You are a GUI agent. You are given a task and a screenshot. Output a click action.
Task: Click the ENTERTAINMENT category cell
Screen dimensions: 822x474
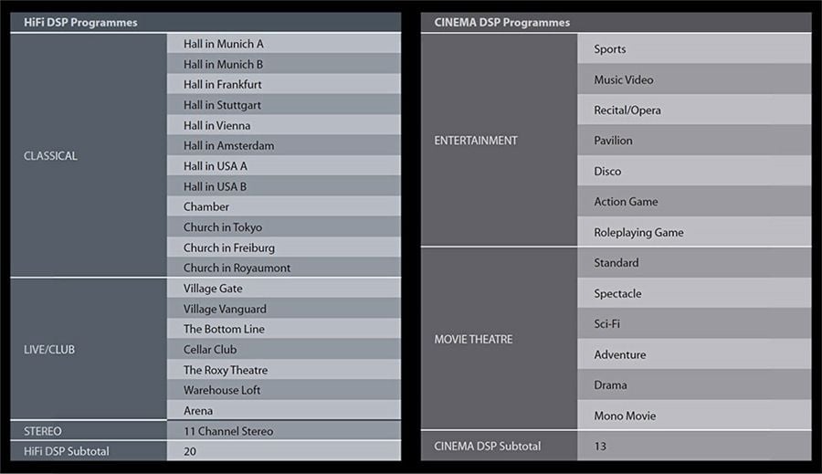[499, 140]
